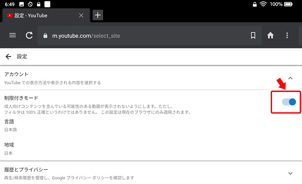Tap the bookmark icon in address bar
The width and height of the screenshot is (302, 184).
click(x=253, y=35)
